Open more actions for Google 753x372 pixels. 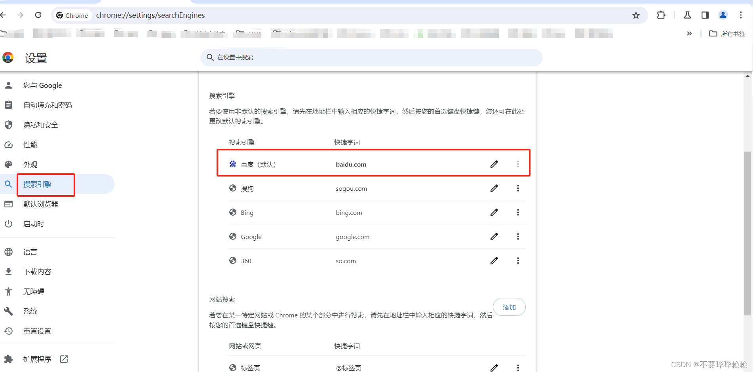518,236
